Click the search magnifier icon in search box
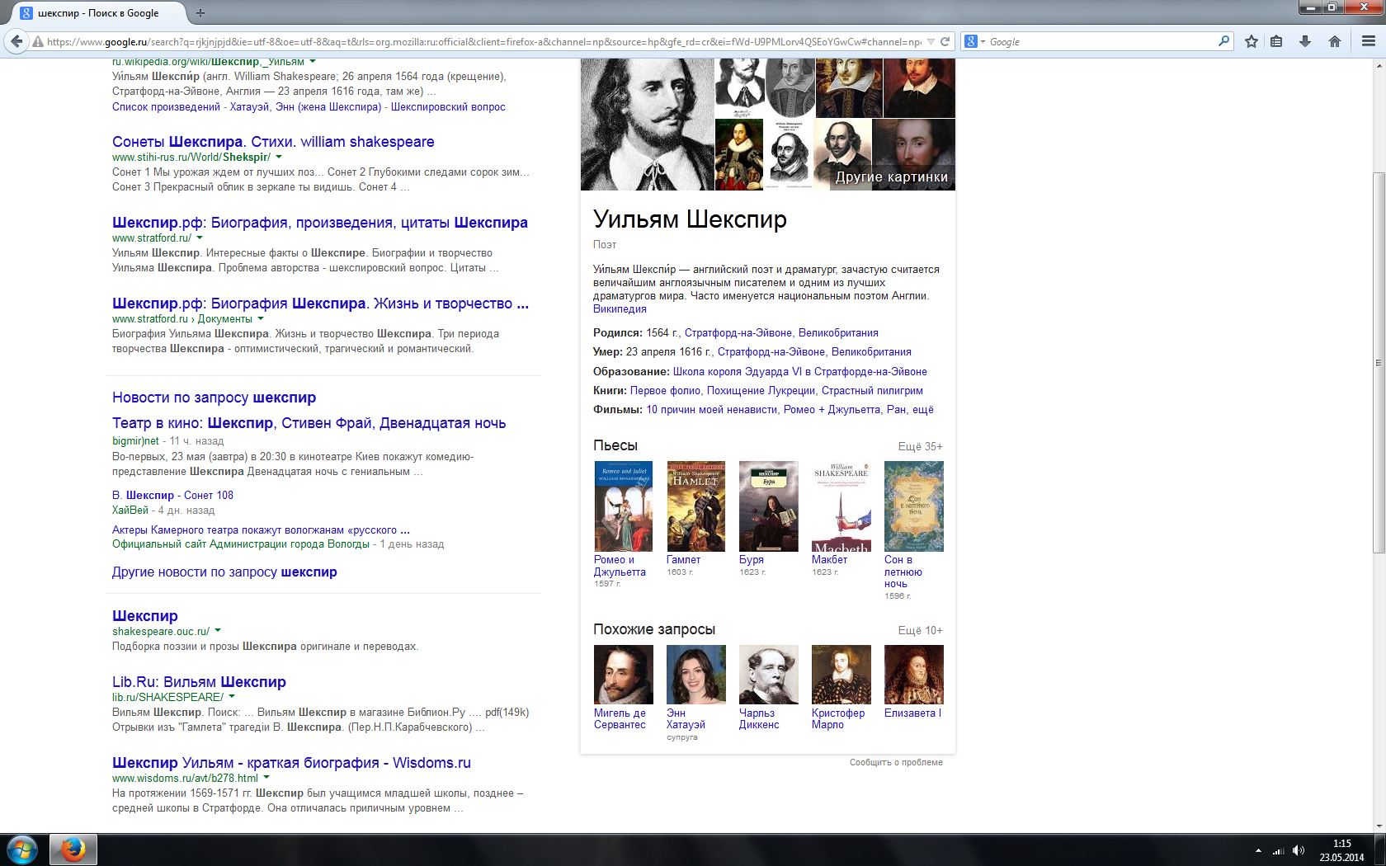Viewport: 1386px width, 866px height. point(1223,41)
